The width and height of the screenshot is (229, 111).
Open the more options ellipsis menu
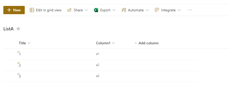190,10
